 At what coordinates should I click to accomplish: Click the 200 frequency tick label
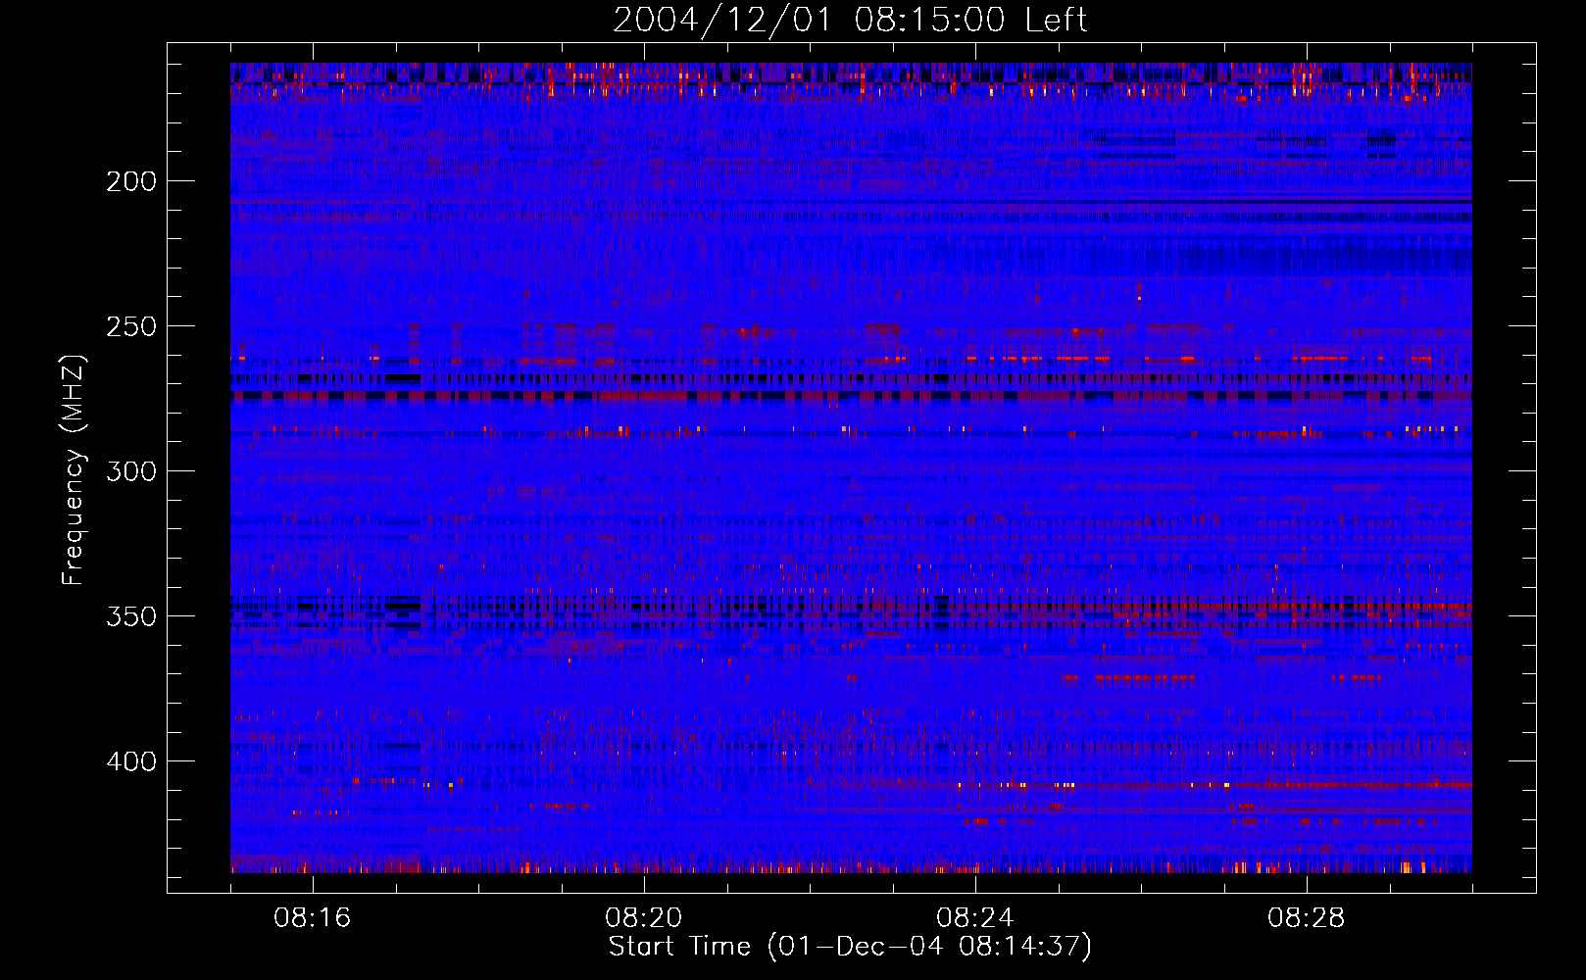click(131, 181)
